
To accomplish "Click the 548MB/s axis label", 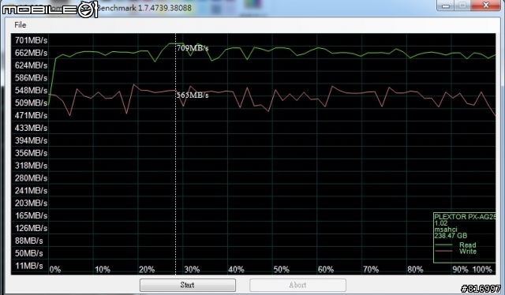I will 31,91.
